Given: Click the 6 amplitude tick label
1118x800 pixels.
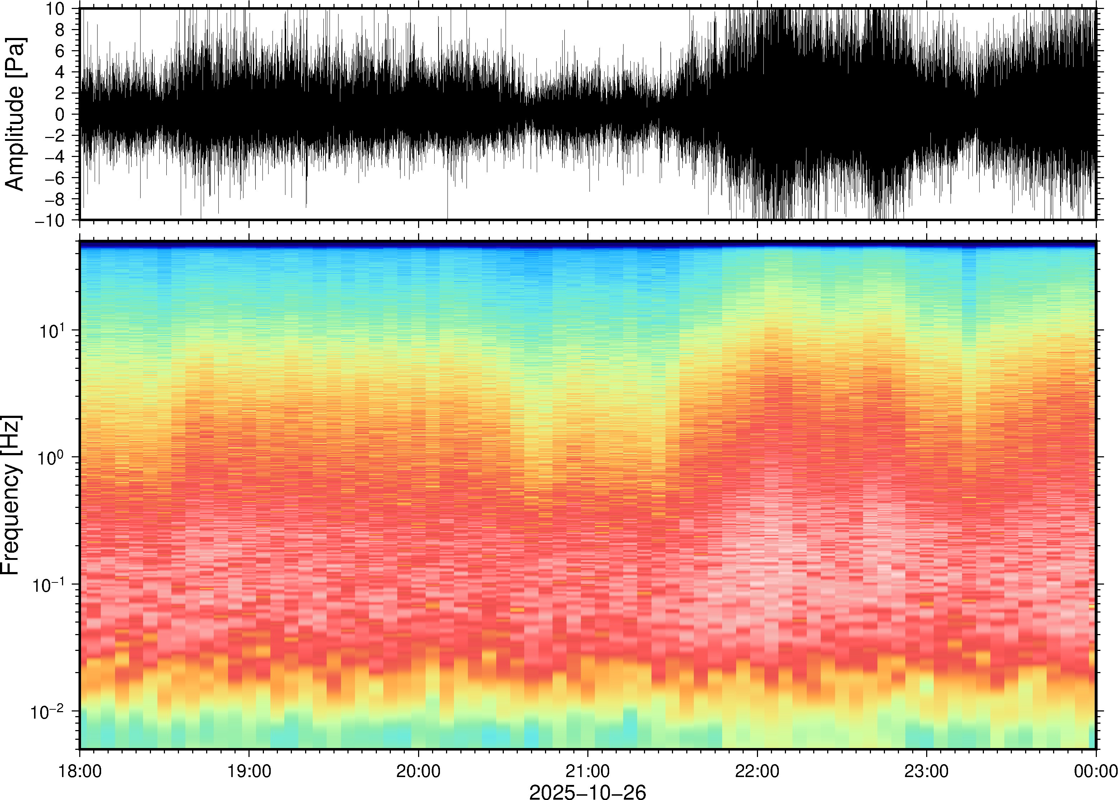Looking at the screenshot, I should coord(60,51).
